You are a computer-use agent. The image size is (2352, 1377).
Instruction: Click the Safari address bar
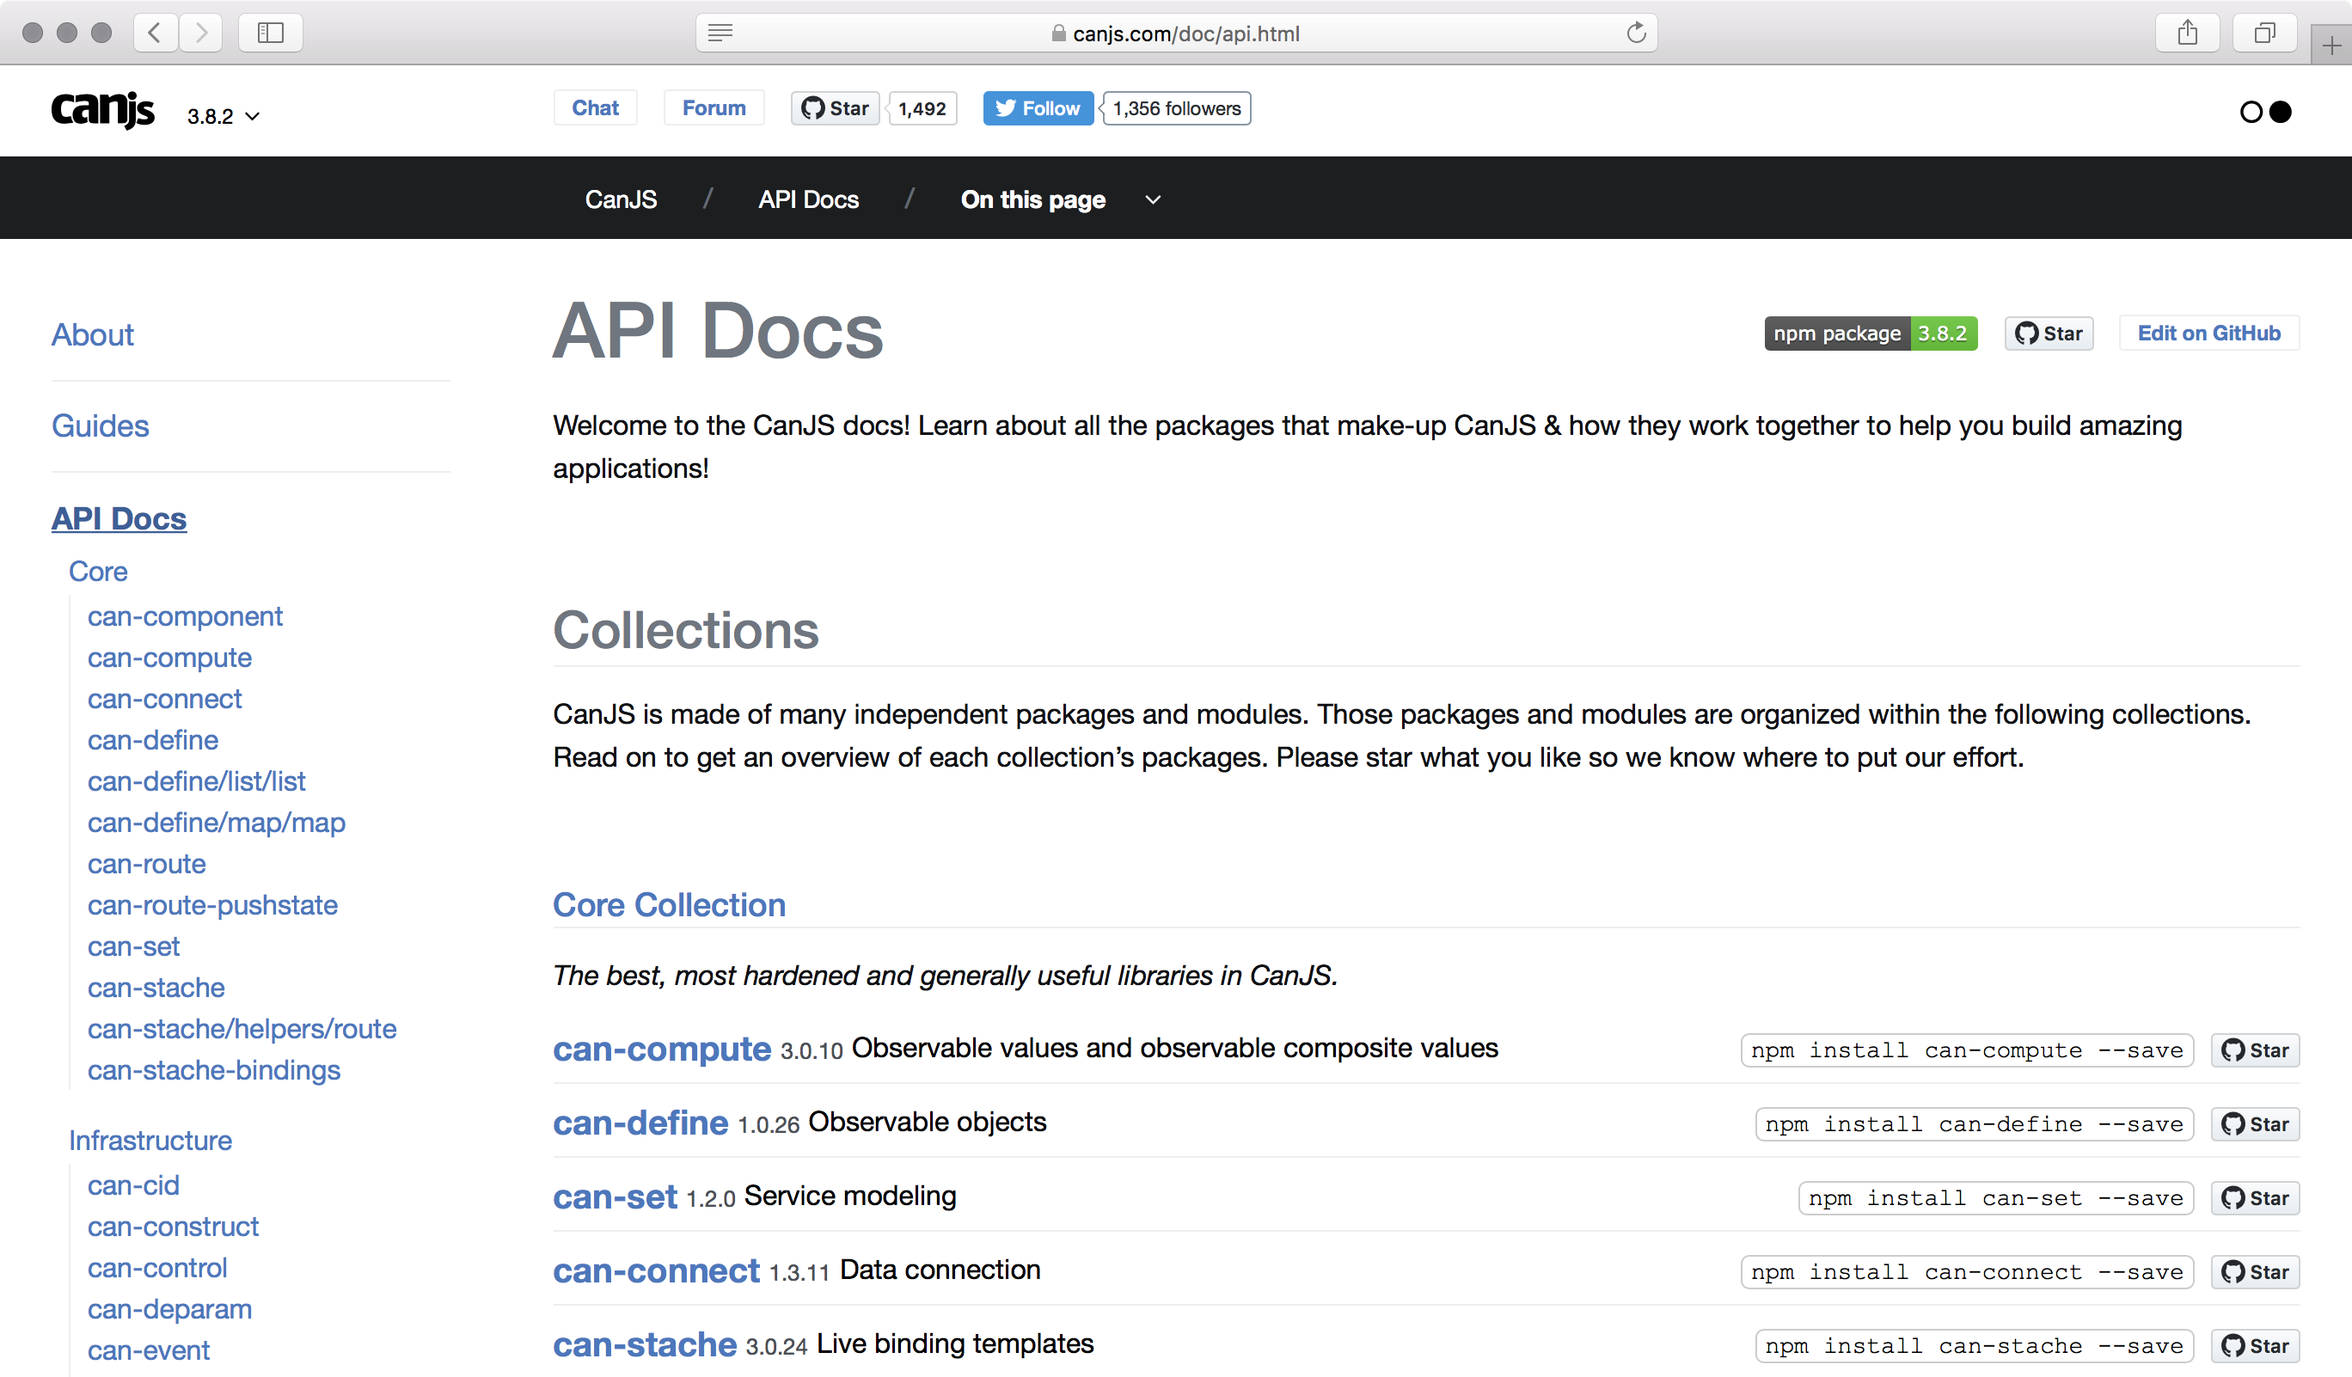pyautogui.click(x=1176, y=33)
